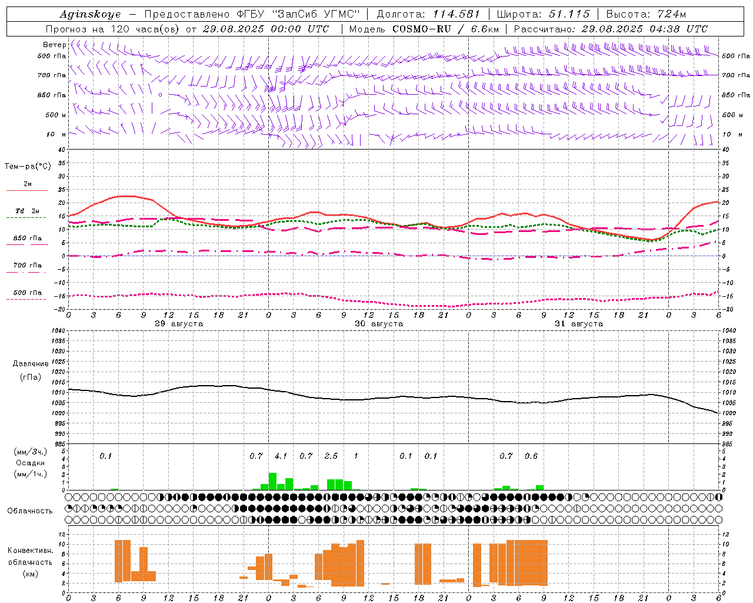Click the '500 гПа' temperature legend entry
Screen dimensions: 753x603
click(27, 293)
